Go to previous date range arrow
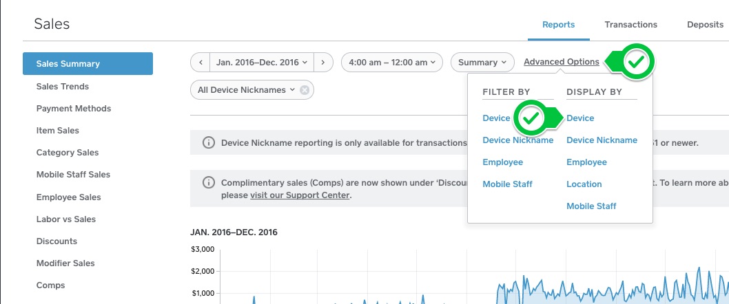729x304 pixels. (x=201, y=63)
